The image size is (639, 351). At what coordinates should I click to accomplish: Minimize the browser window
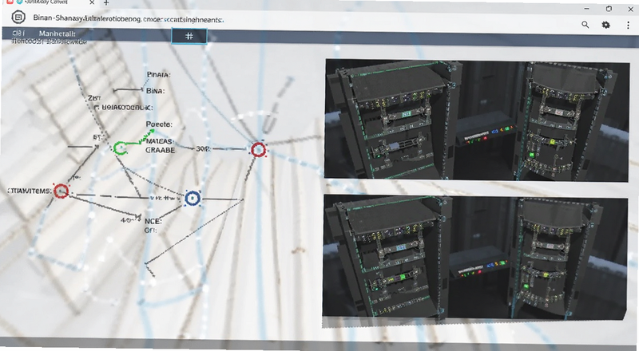point(587,9)
